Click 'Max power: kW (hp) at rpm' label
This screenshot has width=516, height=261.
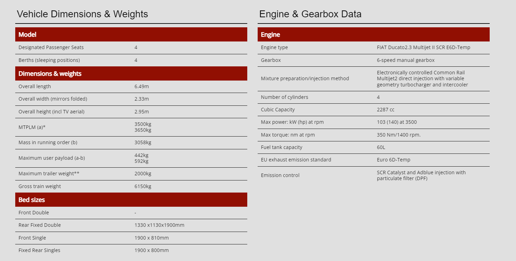(x=292, y=122)
